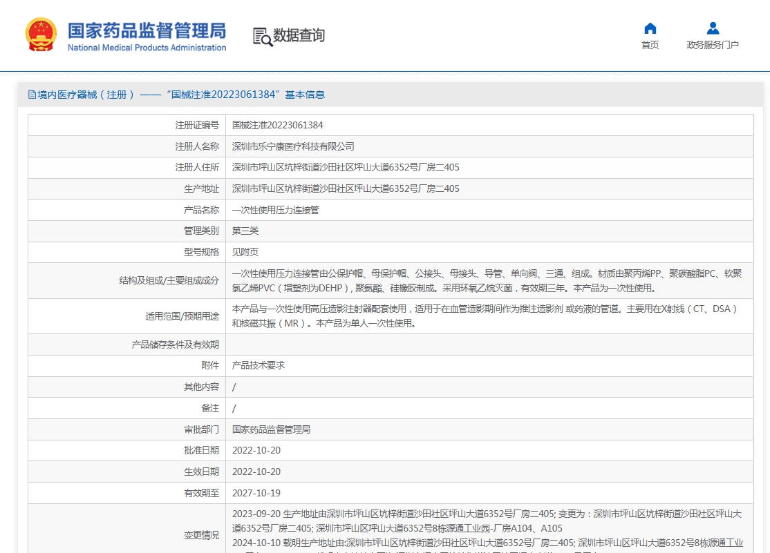Click the 管理类别 label
Viewport: 770px width, 553px height.
pos(201,231)
